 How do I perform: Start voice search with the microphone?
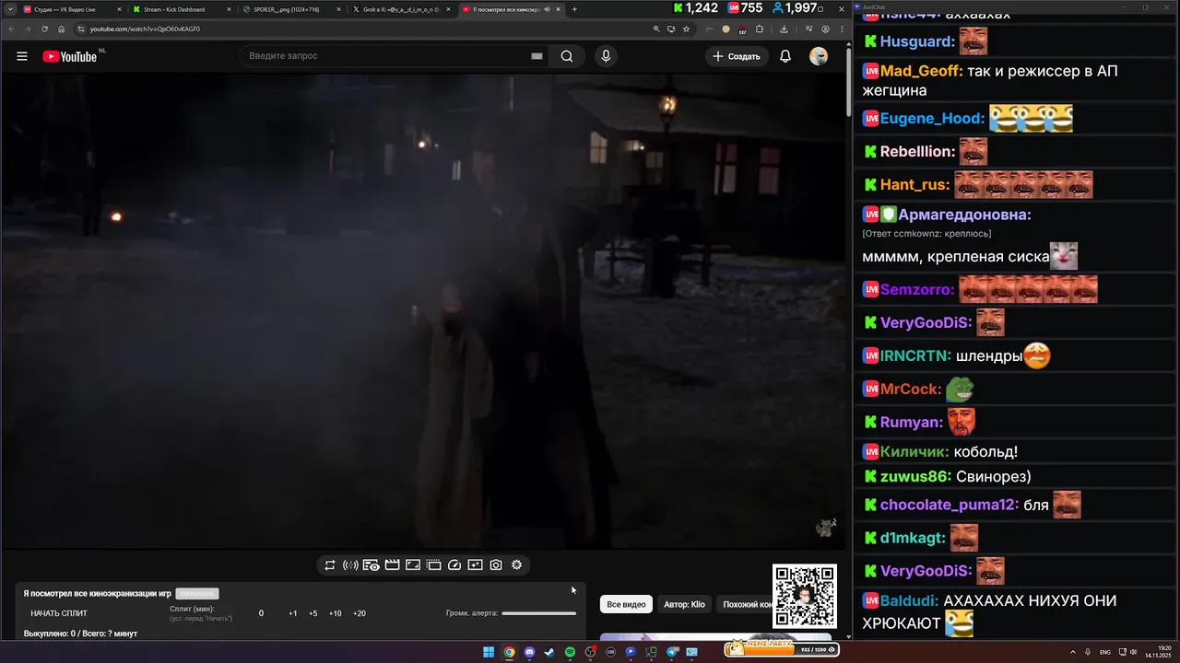606,56
